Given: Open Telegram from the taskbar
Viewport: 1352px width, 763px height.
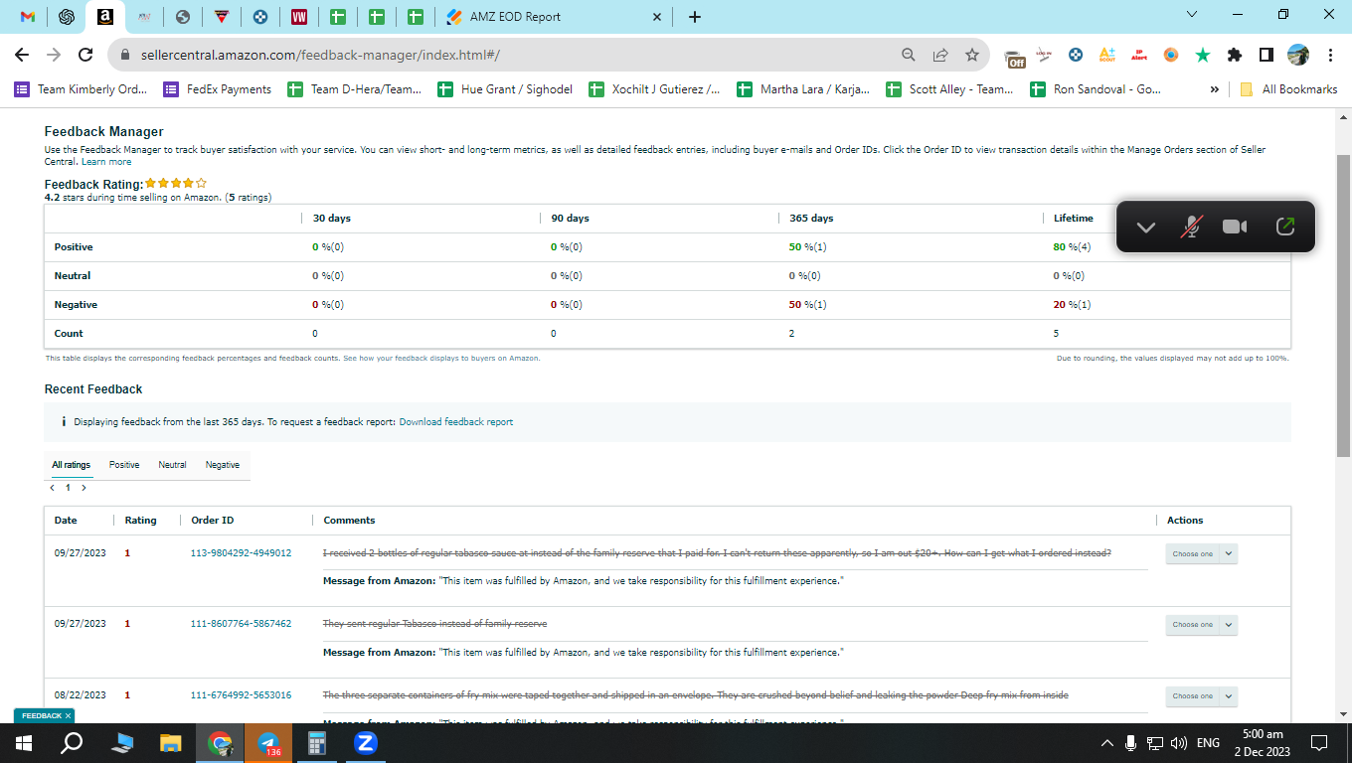Looking at the screenshot, I should pyautogui.click(x=268, y=743).
